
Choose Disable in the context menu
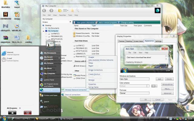tap(91, 57)
